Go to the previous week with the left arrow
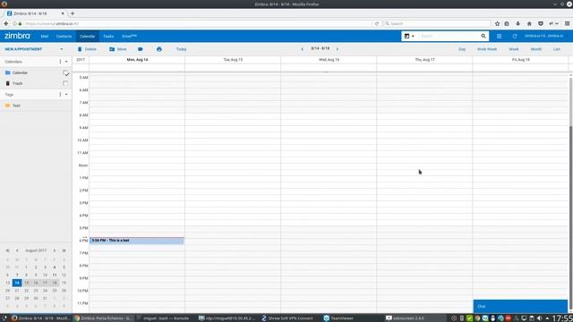The image size is (573, 322). coord(303,49)
